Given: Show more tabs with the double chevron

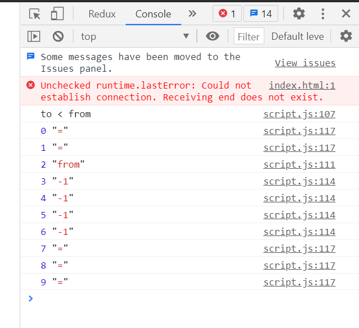Looking at the screenshot, I should [x=192, y=13].
